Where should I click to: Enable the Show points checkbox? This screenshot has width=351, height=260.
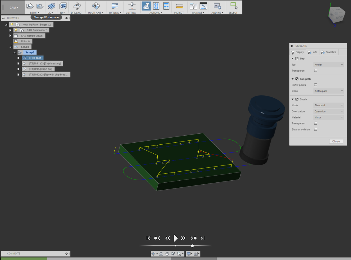316,85
